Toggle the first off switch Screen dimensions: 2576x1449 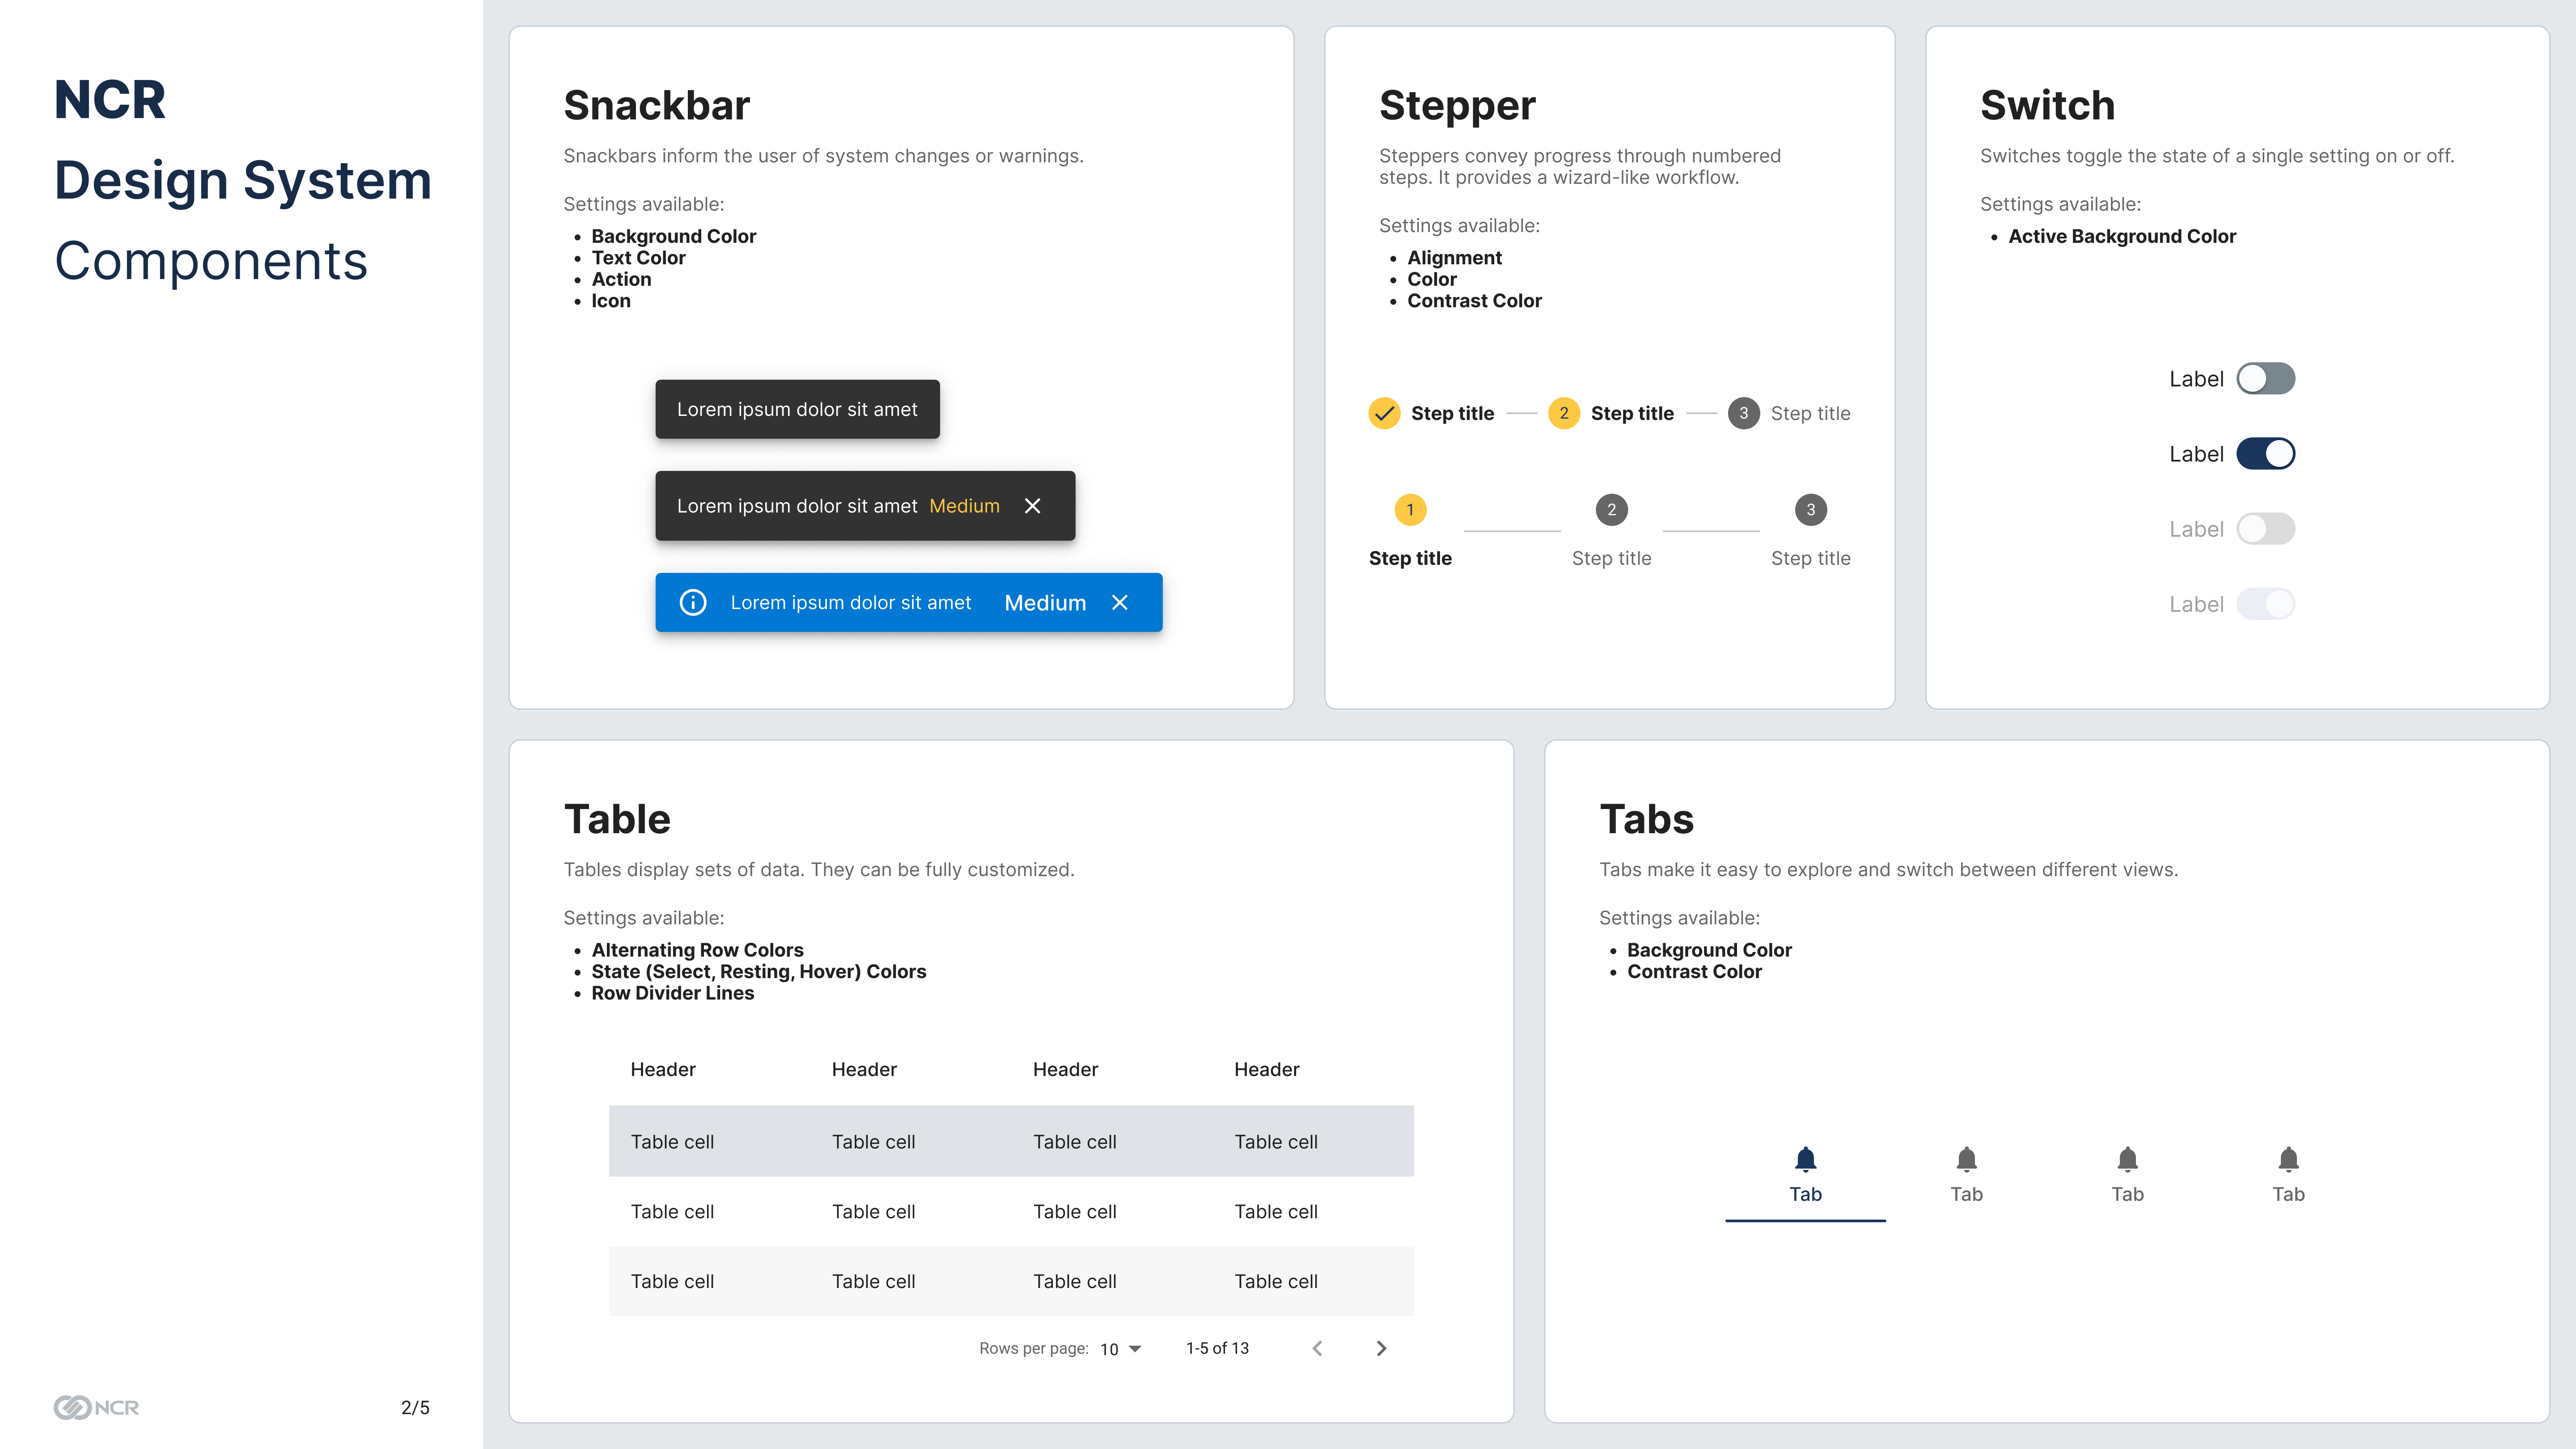(2265, 379)
